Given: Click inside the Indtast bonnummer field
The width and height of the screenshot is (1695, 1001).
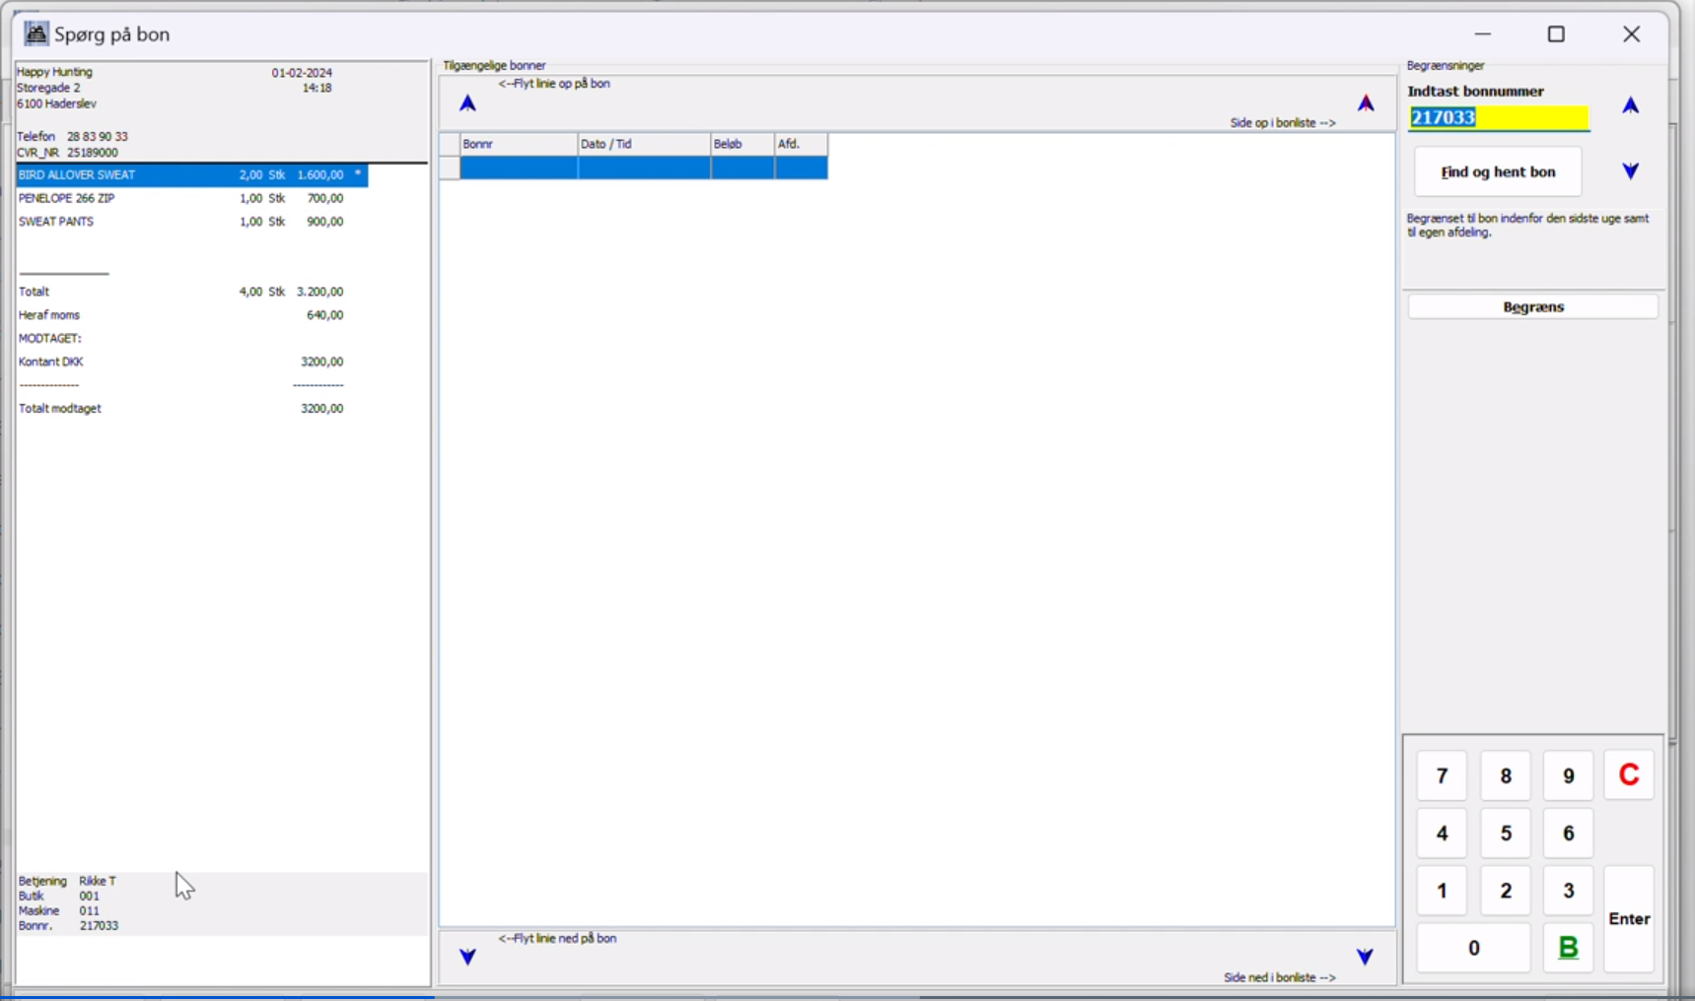Looking at the screenshot, I should pyautogui.click(x=1497, y=118).
